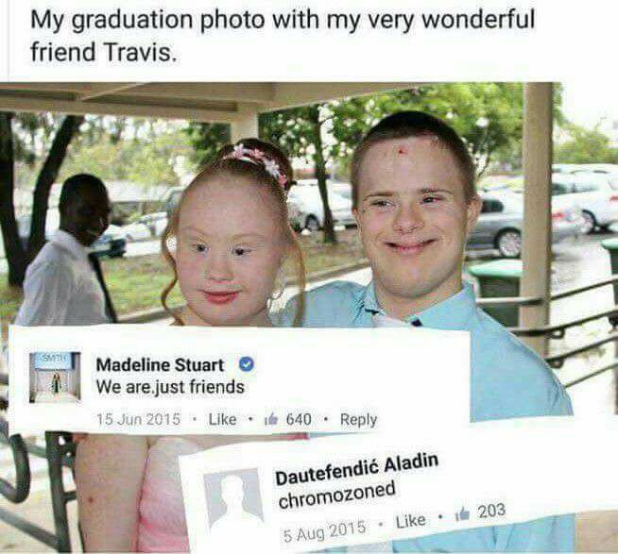Click the blue verified badge beside Madeline Stuart

247,364
